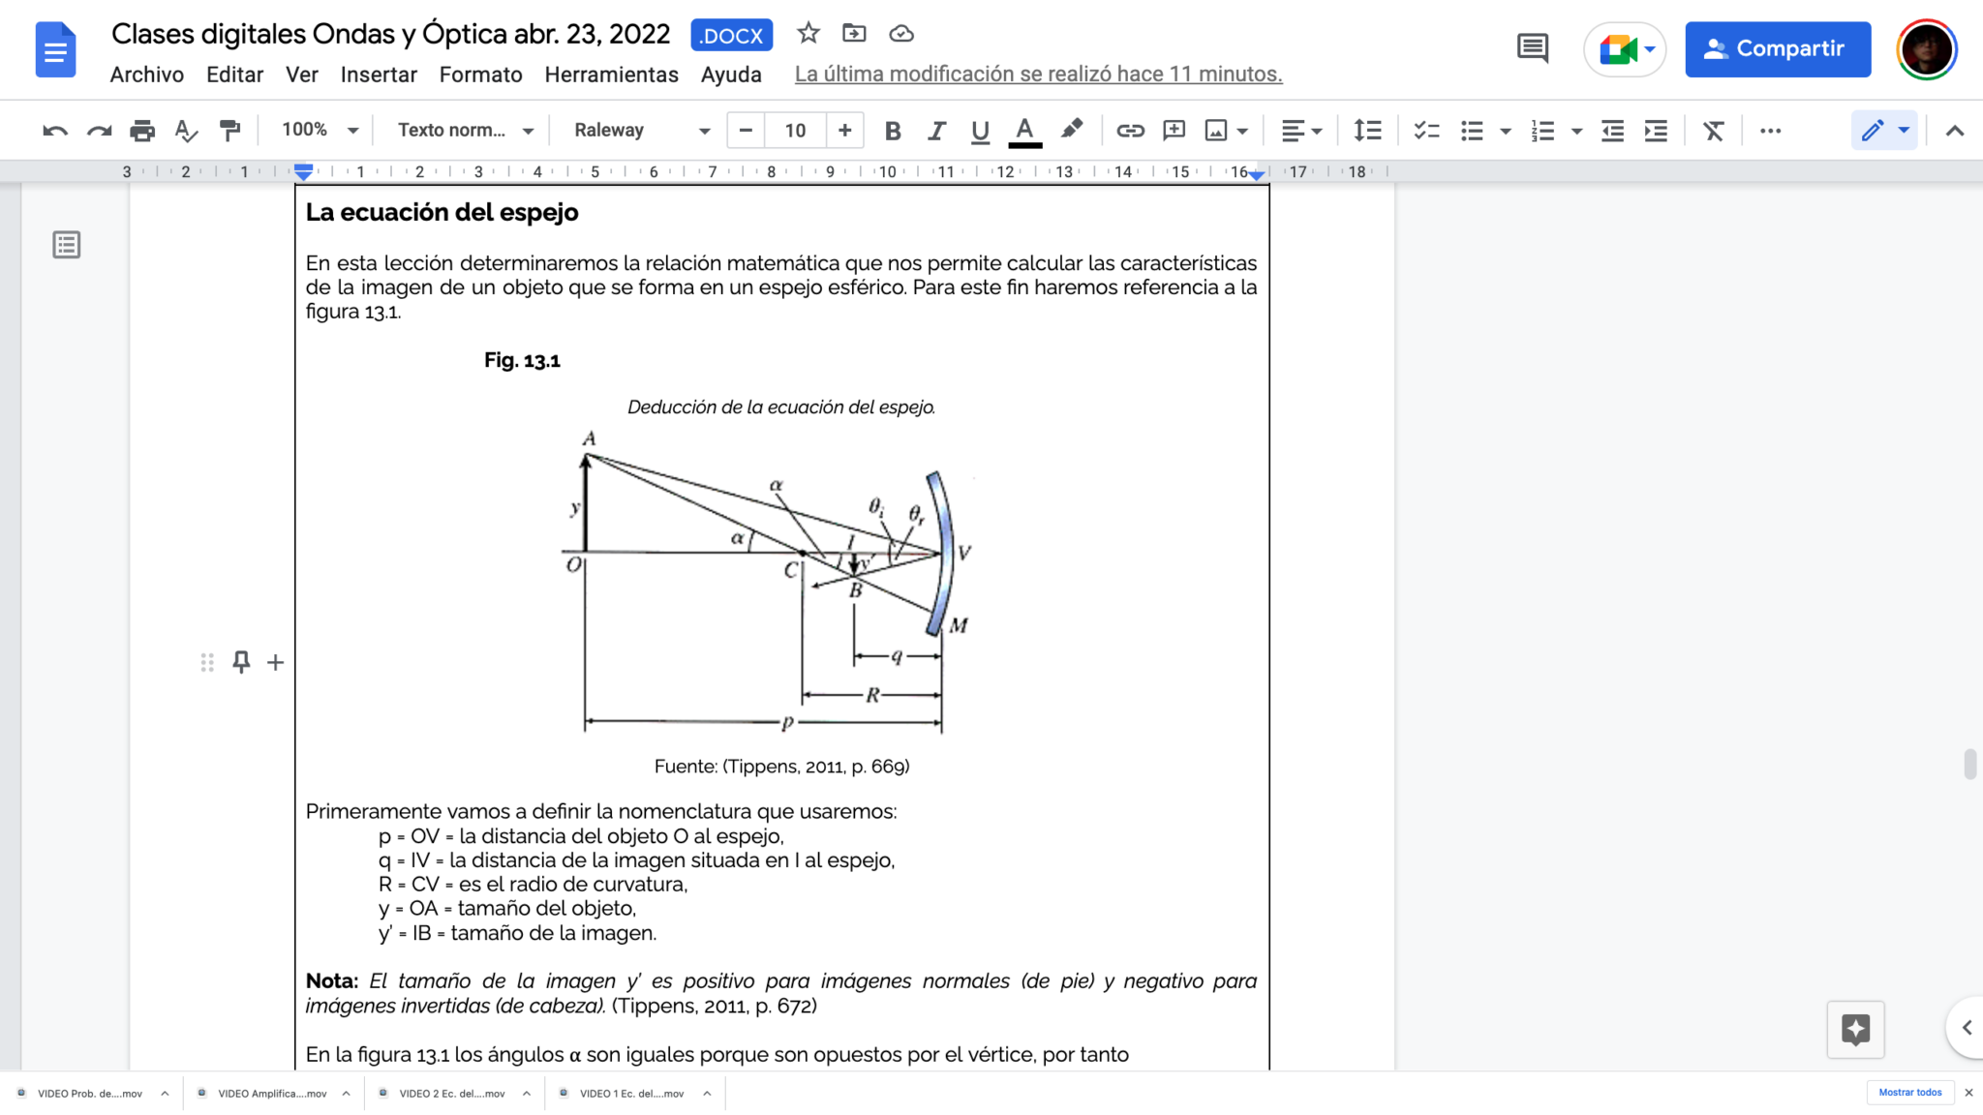Expand numbered list options arrow

(x=1576, y=131)
